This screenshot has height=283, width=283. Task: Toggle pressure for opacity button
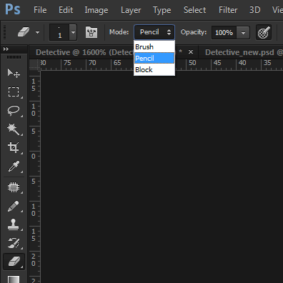pyautogui.click(x=264, y=32)
